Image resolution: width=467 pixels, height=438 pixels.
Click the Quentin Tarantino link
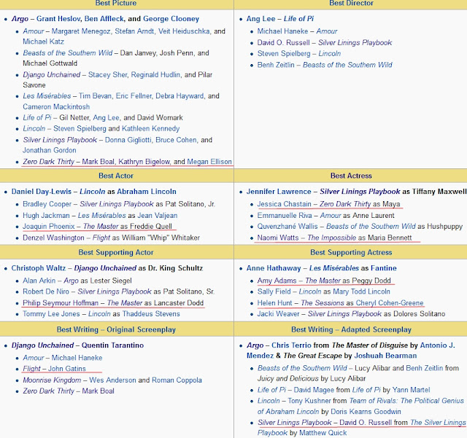tap(112, 345)
